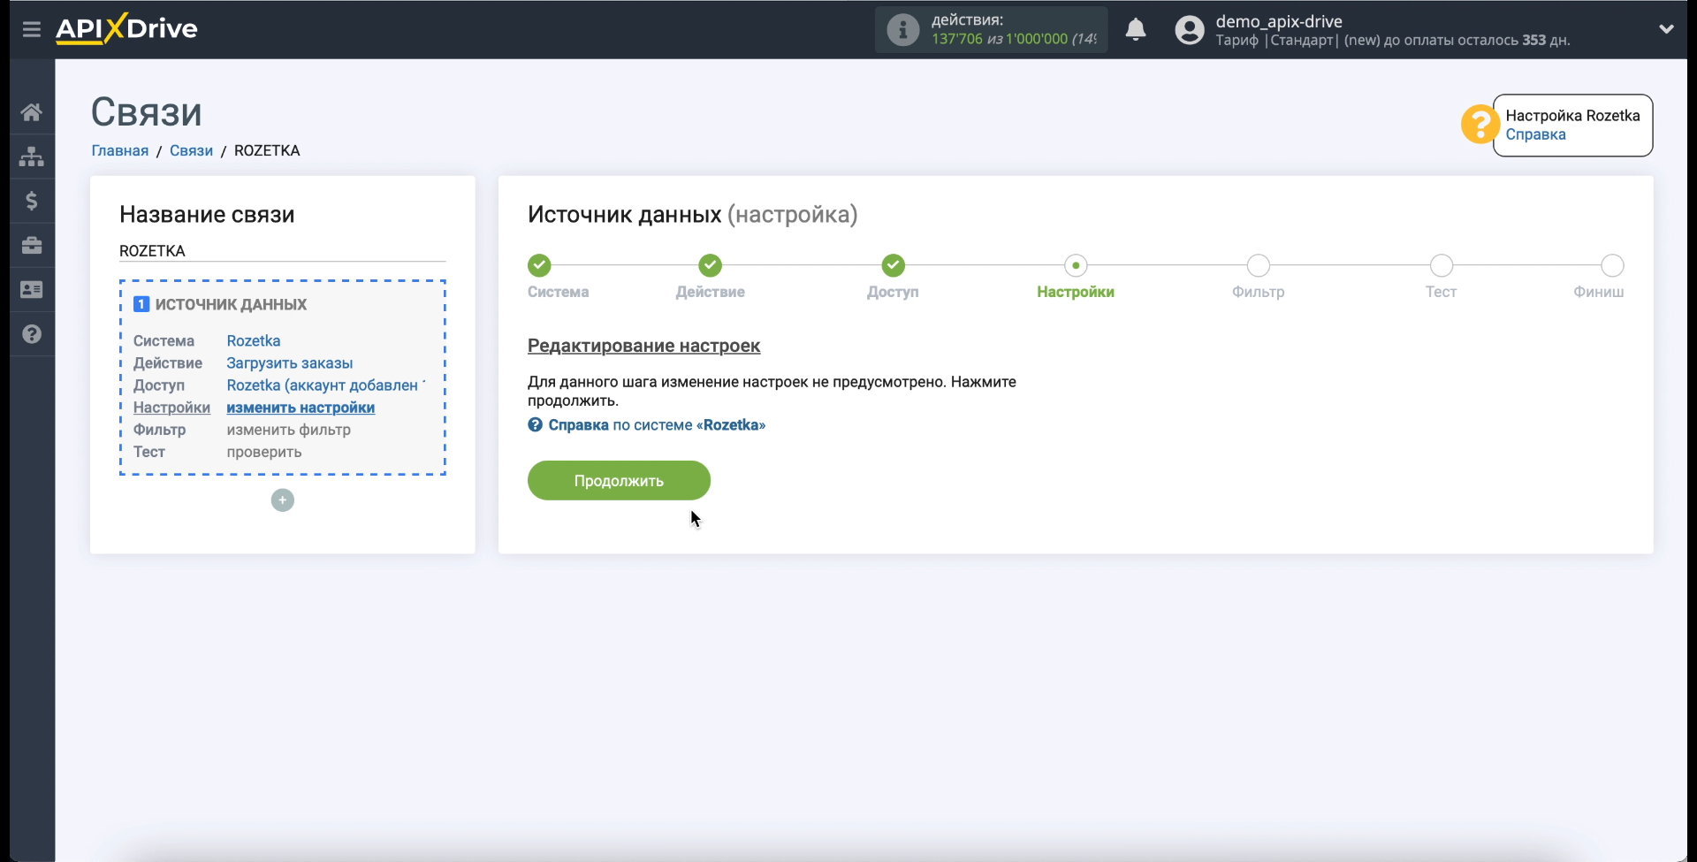Click the ApiX-Drive logo

(x=126, y=28)
